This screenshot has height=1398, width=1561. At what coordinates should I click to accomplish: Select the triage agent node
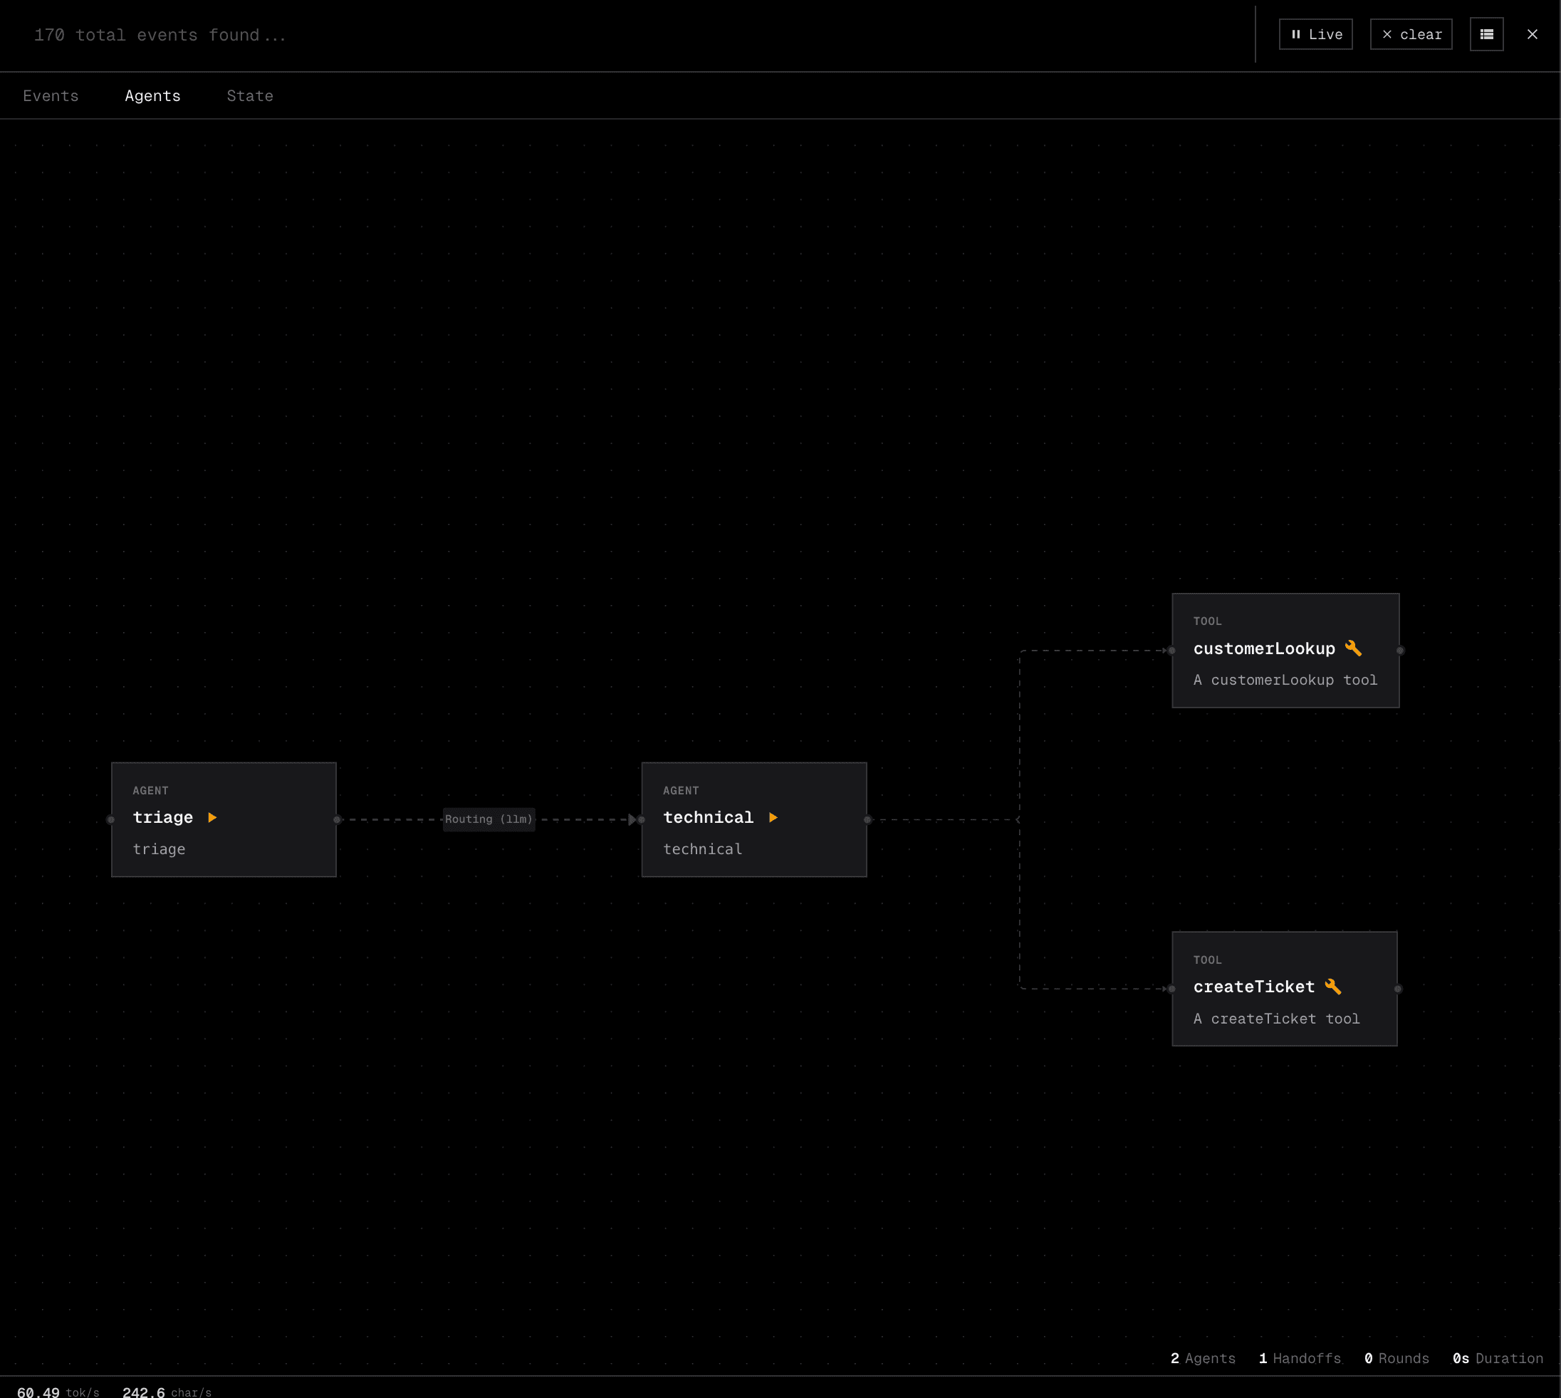point(223,819)
